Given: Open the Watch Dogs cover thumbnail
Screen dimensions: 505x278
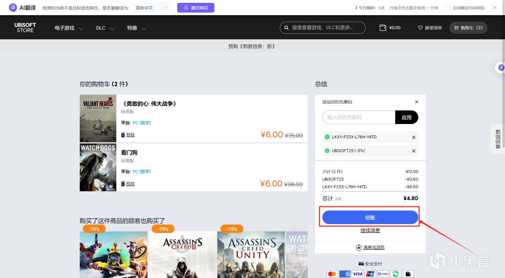Looking at the screenshot, I should click(98, 167).
